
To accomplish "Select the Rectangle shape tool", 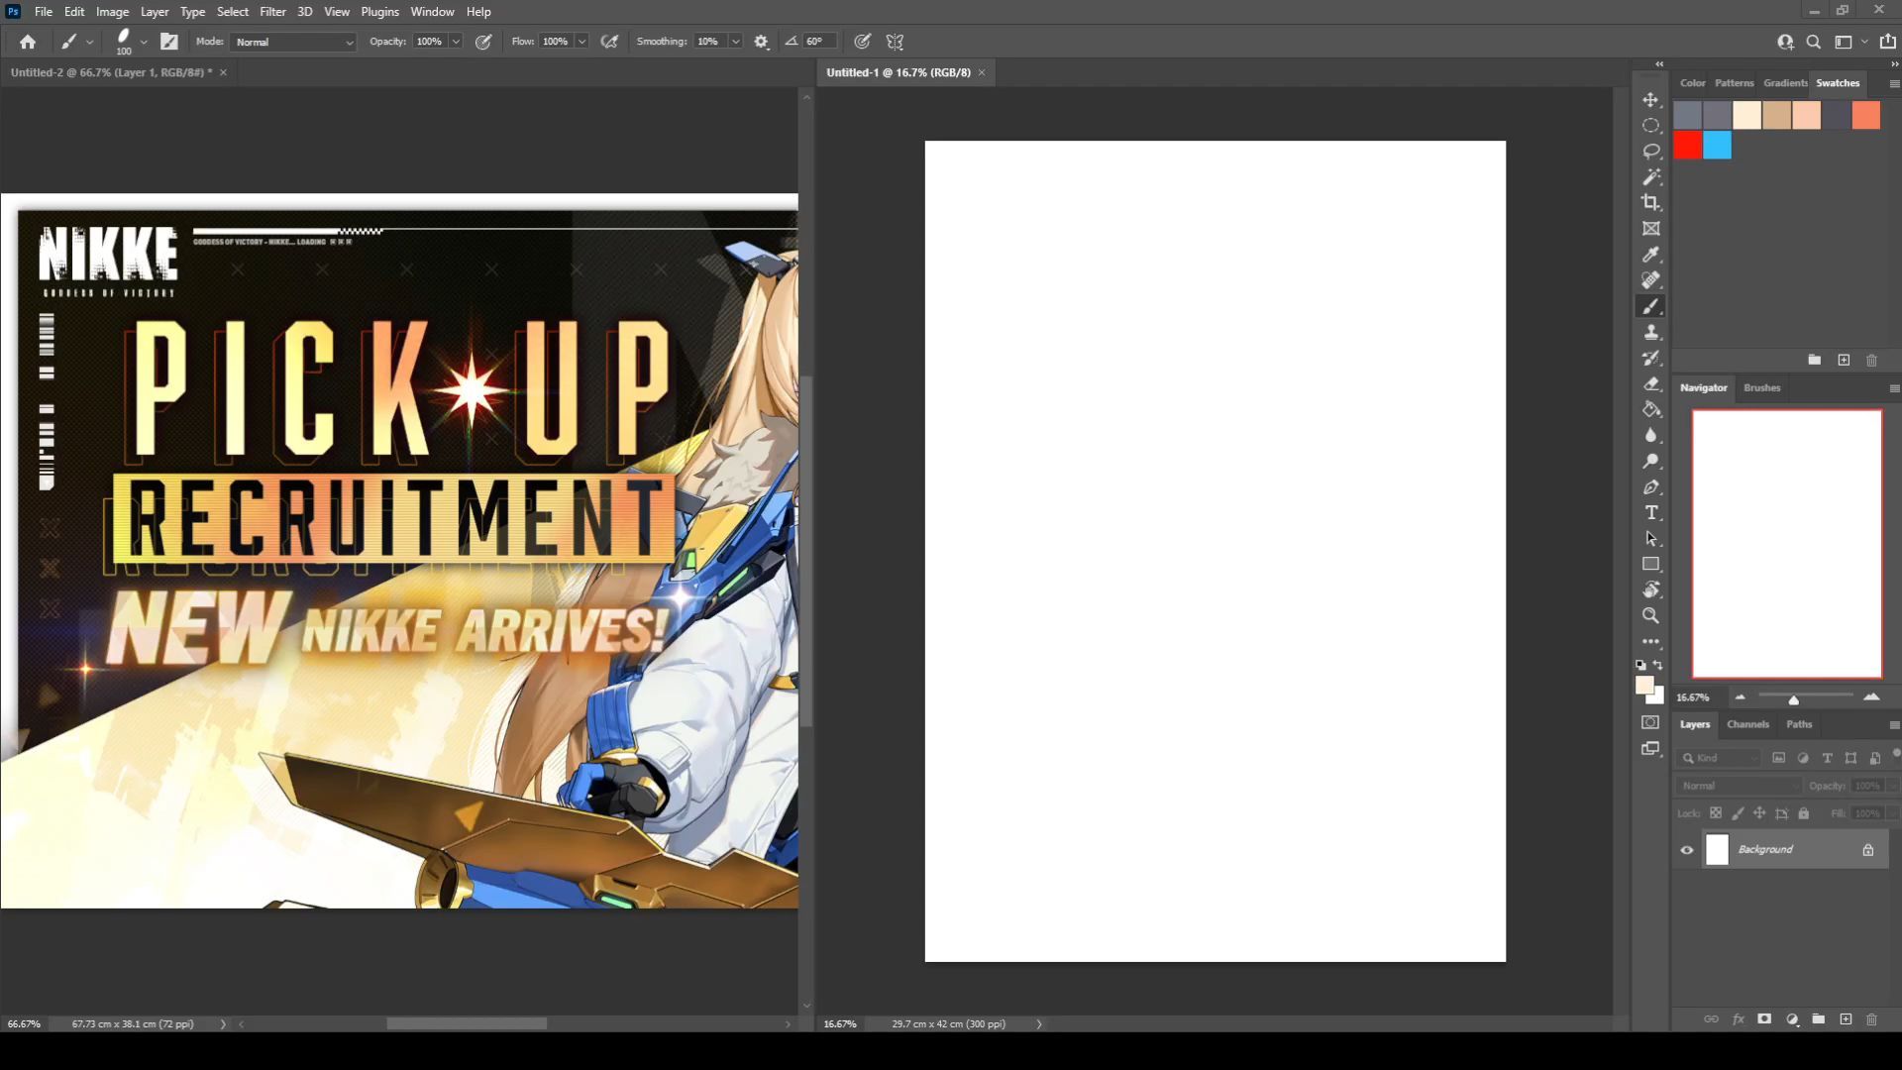I will click(1650, 565).
